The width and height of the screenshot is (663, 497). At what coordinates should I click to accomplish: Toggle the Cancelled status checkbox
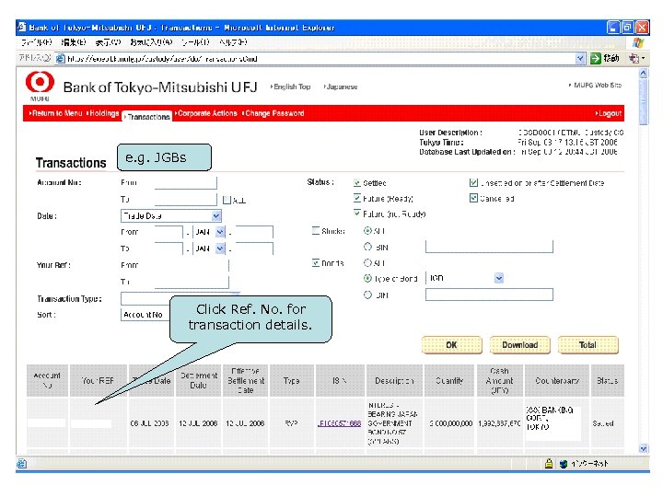pos(473,198)
